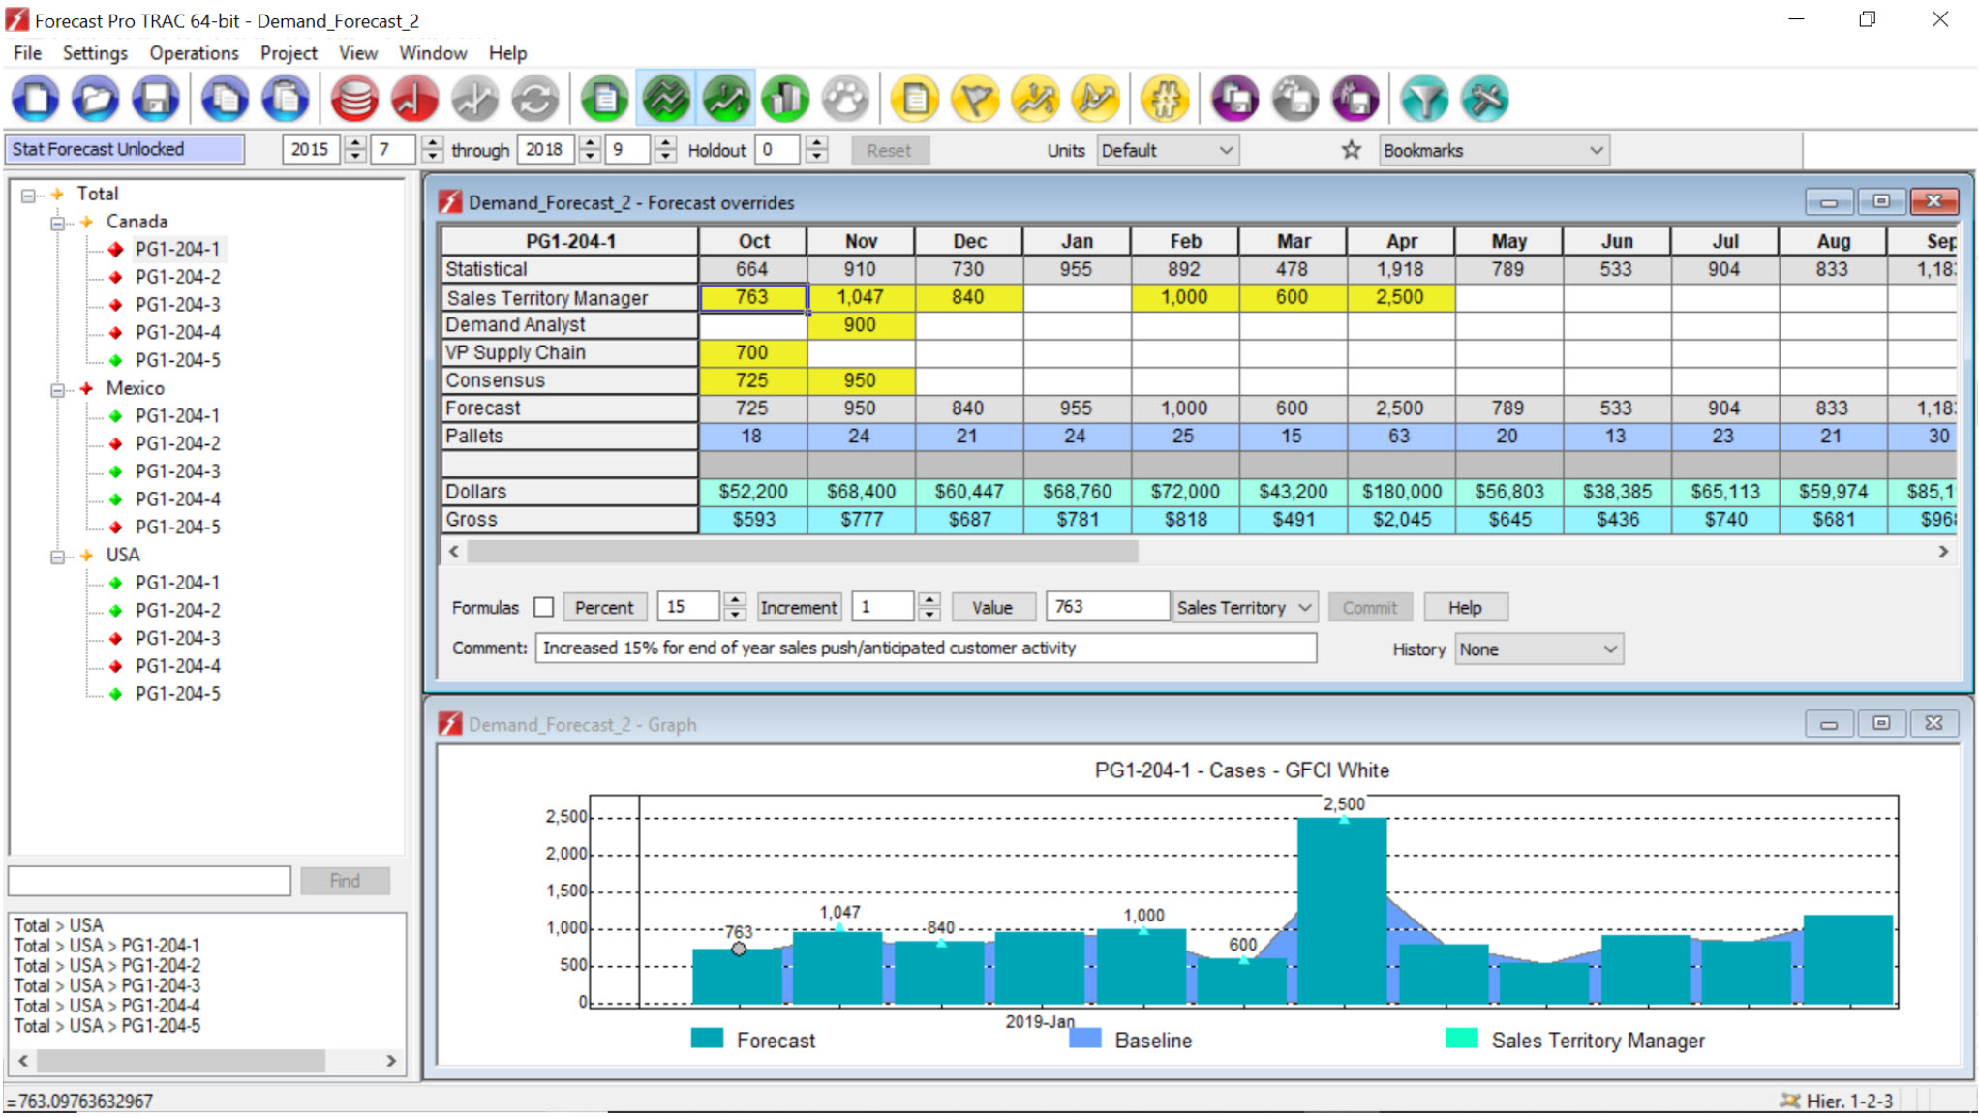Open the Operations menu
This screenshot has width=1979, height=1117.
193,53
